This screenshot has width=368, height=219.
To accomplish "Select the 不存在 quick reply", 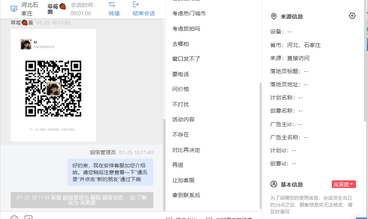I will (x=180, y=135).
